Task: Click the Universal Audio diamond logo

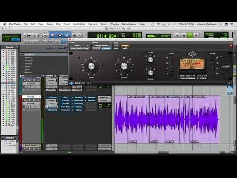Action: point(192,54)
